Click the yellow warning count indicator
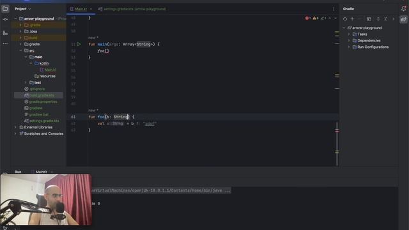Image resolution: width=409 pixels, height=230 pixels. point(316,19)
